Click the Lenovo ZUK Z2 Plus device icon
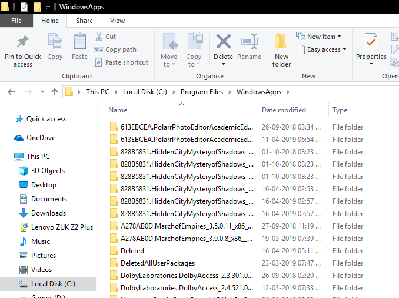This screenshot has height=298, width=399. coord(24,227)
